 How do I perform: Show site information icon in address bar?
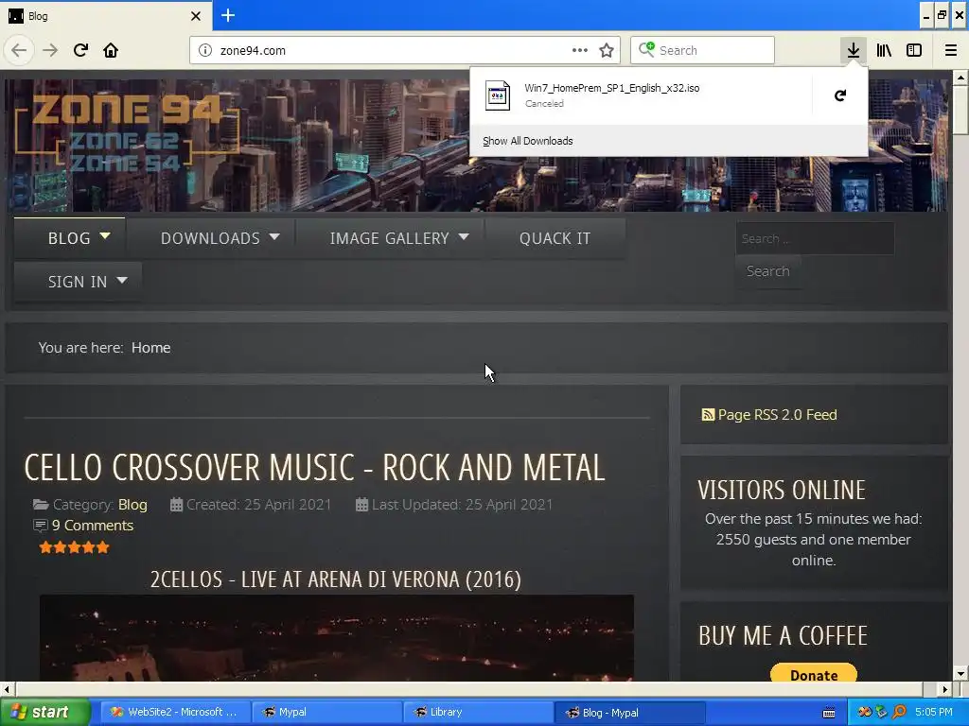tap(205, 50)
